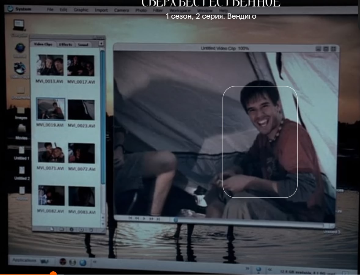Expand the taskbar chevron right of globe icon
The image size is (360, 275).
click(95, 262)
